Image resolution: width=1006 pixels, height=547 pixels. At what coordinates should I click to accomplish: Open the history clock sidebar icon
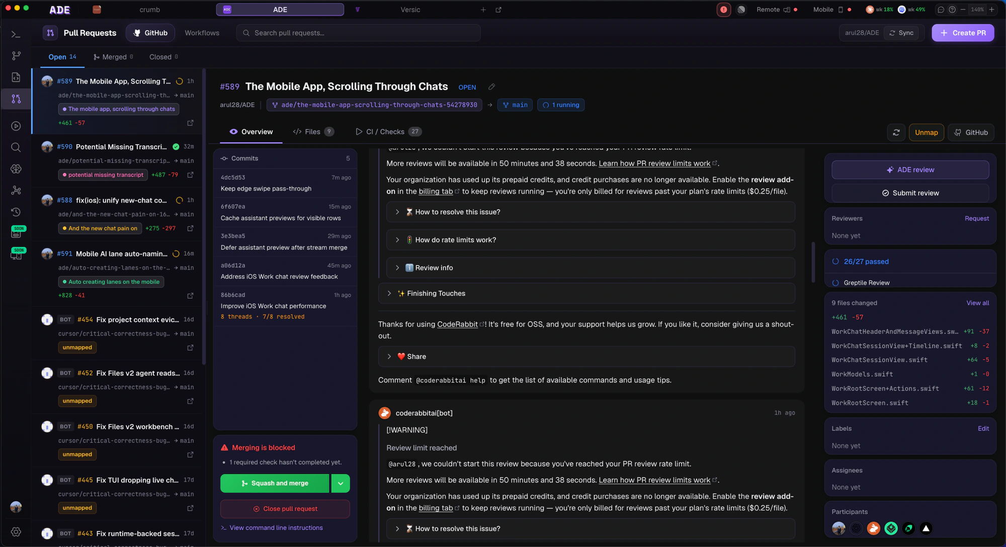16,212
